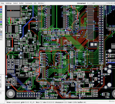
Task: Open the Select menu
Action: tap(15, 3)
